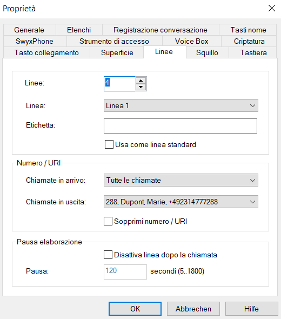Image resolution: width=281 pixels, height=319 pixels.
Task: Check Disattiva linea dopo la chiamata
Action: click(x=108, y=255)
